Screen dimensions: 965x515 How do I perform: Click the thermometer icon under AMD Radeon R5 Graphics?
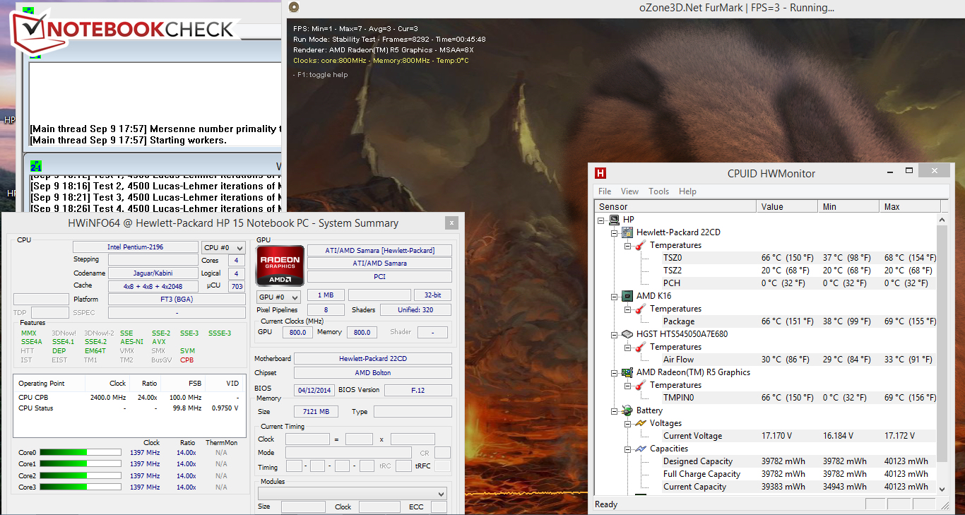coord(640,385)
